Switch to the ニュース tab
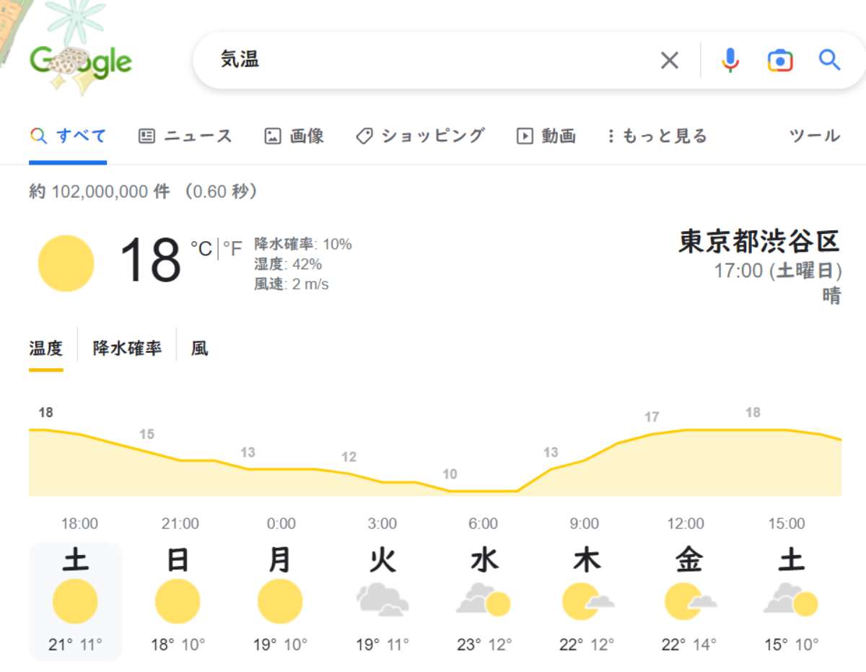Viewport: 866px width, 672px height. (x=185, y=136)
